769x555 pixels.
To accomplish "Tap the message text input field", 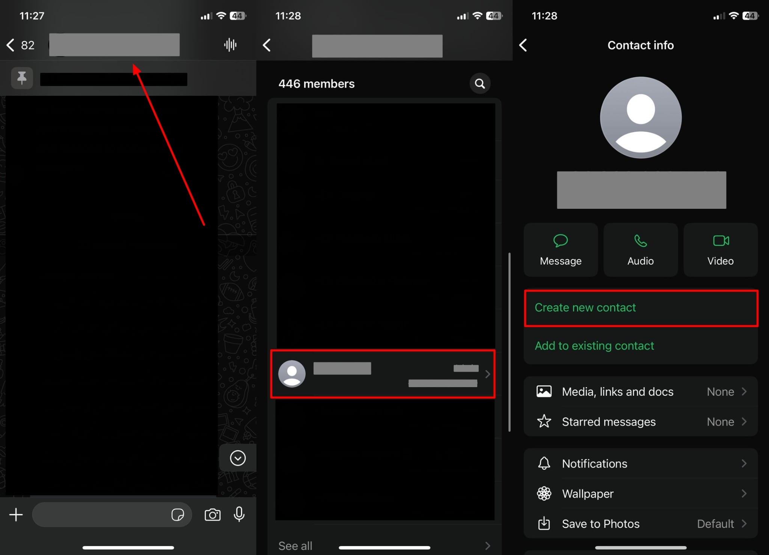I will (100, 515).
